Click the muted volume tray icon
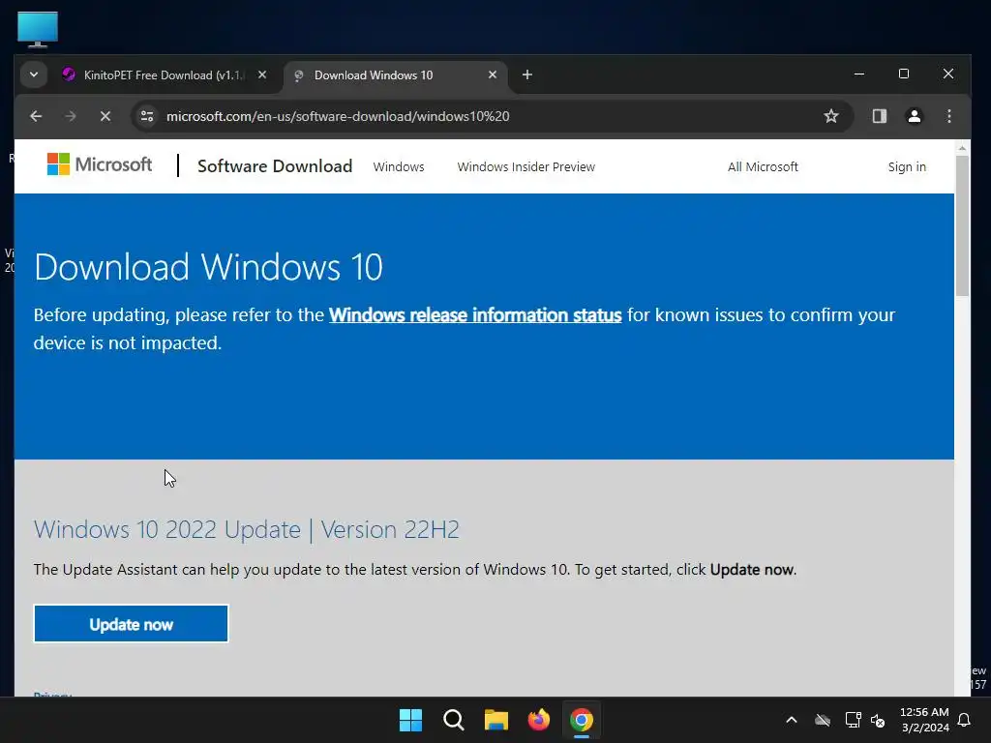The height and width of the screenshot is (743, 991). (878, 720)
